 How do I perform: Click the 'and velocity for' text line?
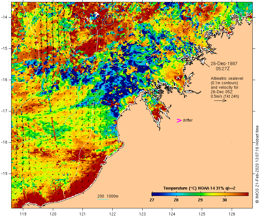pyautogui.click(x=224, y=87)
